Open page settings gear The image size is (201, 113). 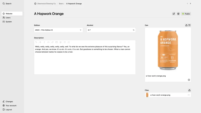(x=178, y=14)
